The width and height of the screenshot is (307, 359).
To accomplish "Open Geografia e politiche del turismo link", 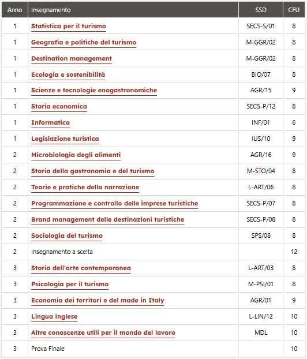I will point(84,42).
